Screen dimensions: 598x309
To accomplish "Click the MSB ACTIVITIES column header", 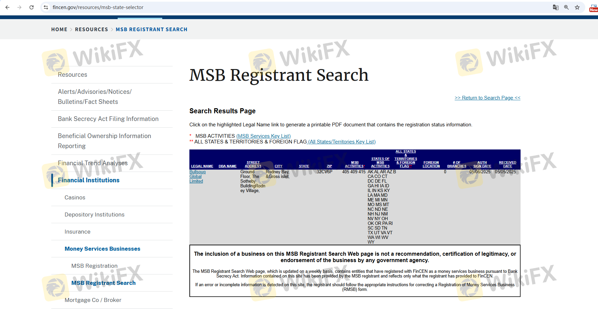I will 355,165.
